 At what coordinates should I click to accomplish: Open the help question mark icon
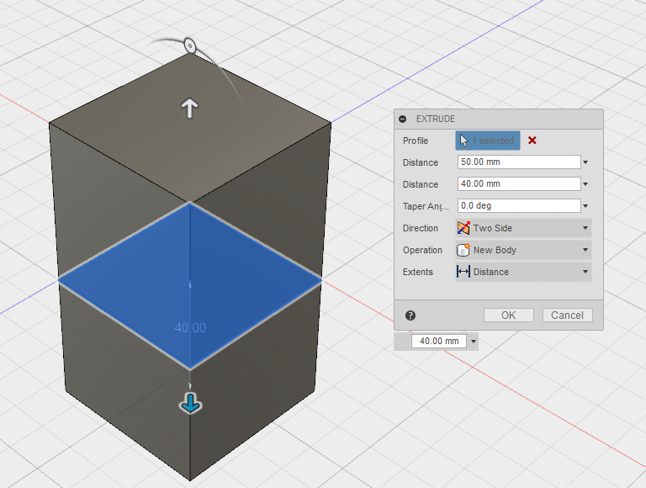tap(410, 316)
